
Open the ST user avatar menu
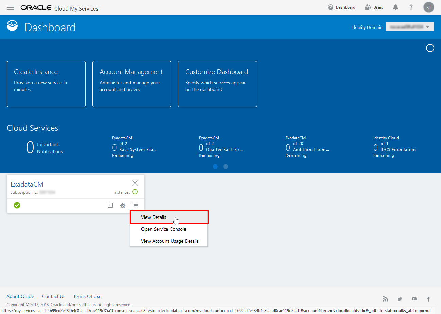(429, 7)
